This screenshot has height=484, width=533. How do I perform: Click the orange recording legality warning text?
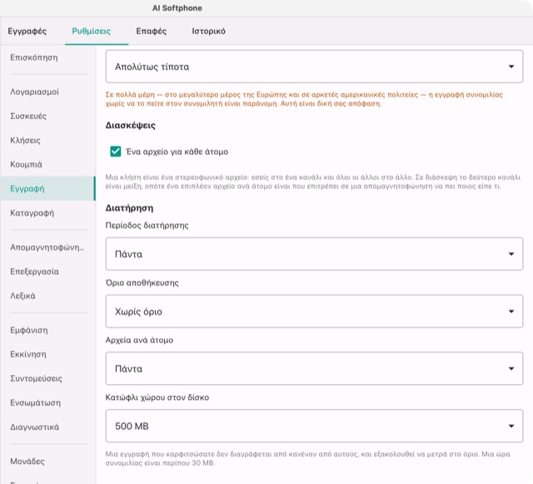(x=304, y=99)
